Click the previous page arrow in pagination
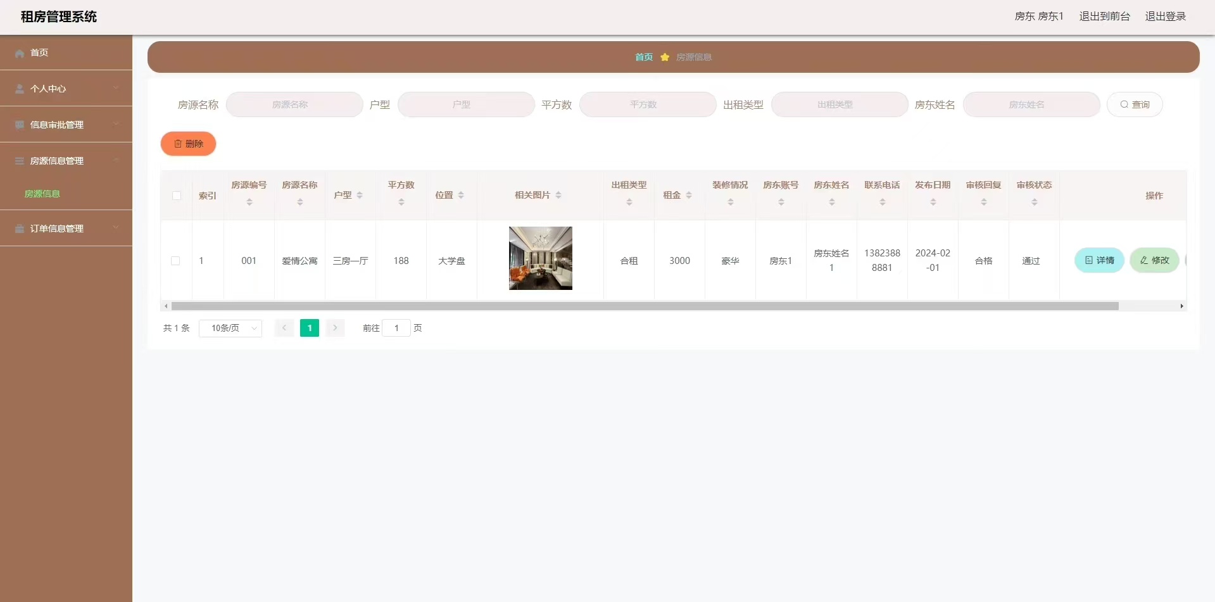The width and height of the screenshot is (1215, 602). (284, 328)
